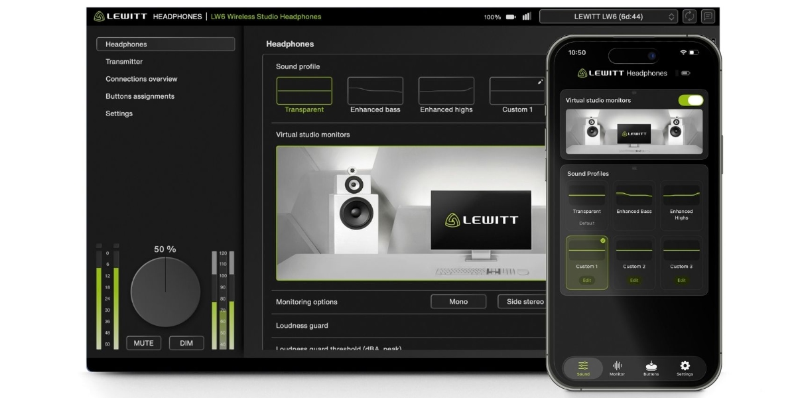Tap the Wi-Fi icon in the phone status bar
The width and height of the screenshot is (796, 398).
pyautogui.click(x=683, y=52)
